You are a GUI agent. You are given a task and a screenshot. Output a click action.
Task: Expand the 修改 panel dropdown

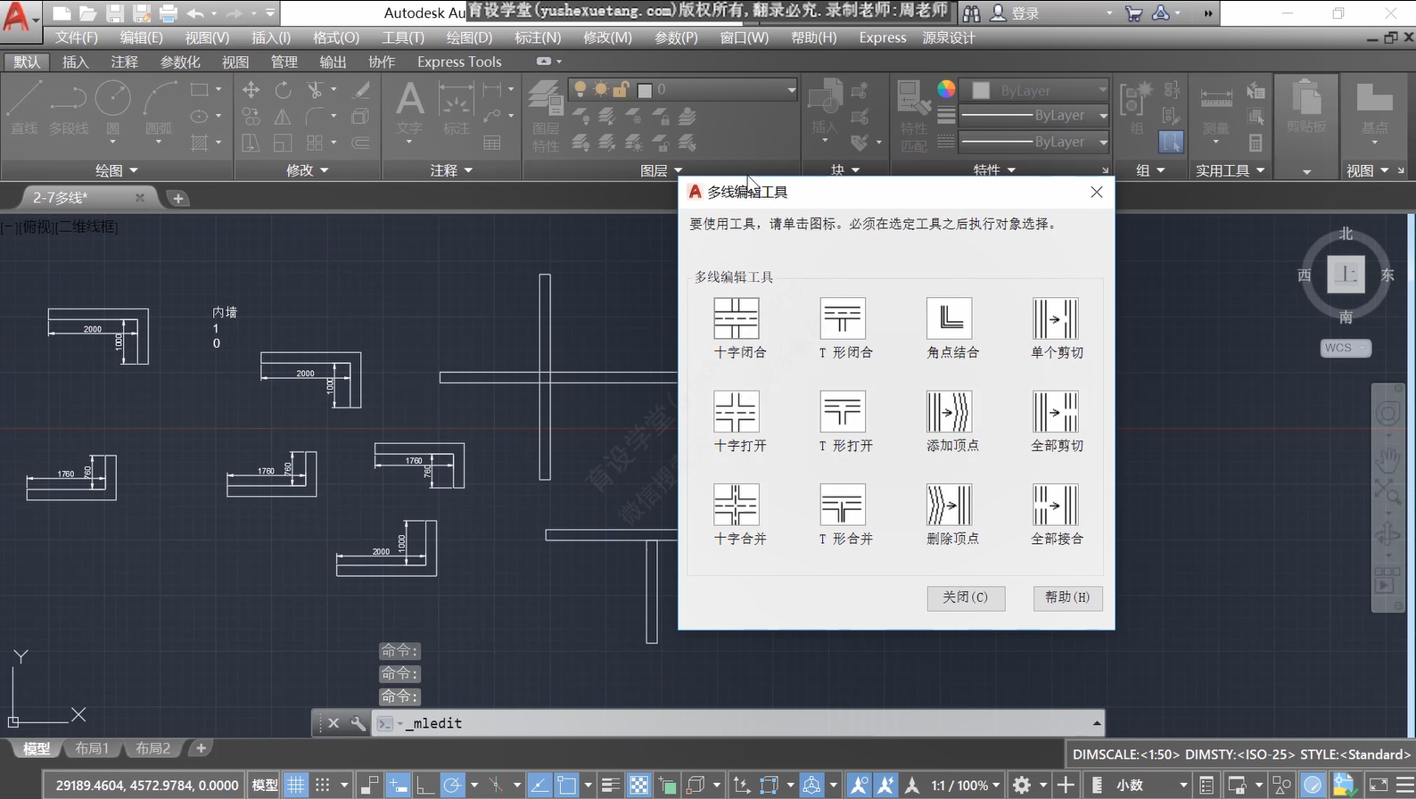pyautogui.click(x=308, y=170)
